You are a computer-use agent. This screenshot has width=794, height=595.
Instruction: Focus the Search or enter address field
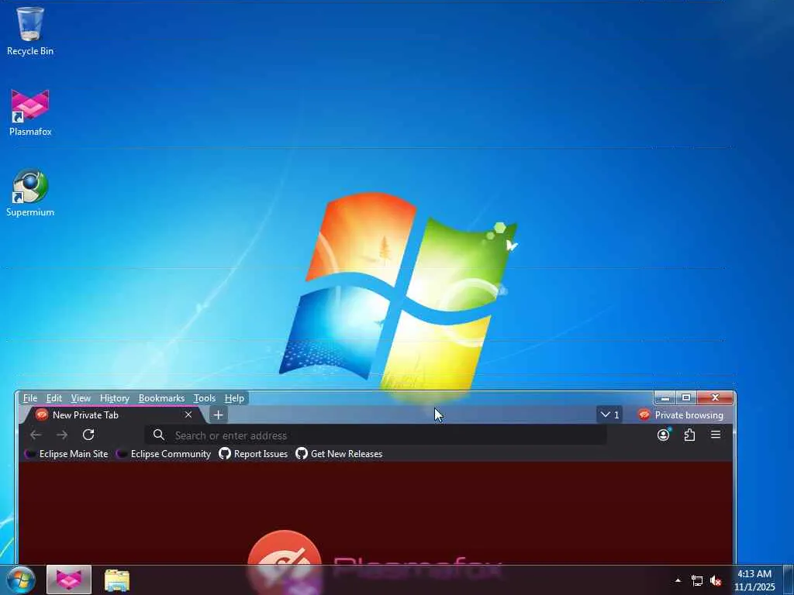(x=375, y=435)
